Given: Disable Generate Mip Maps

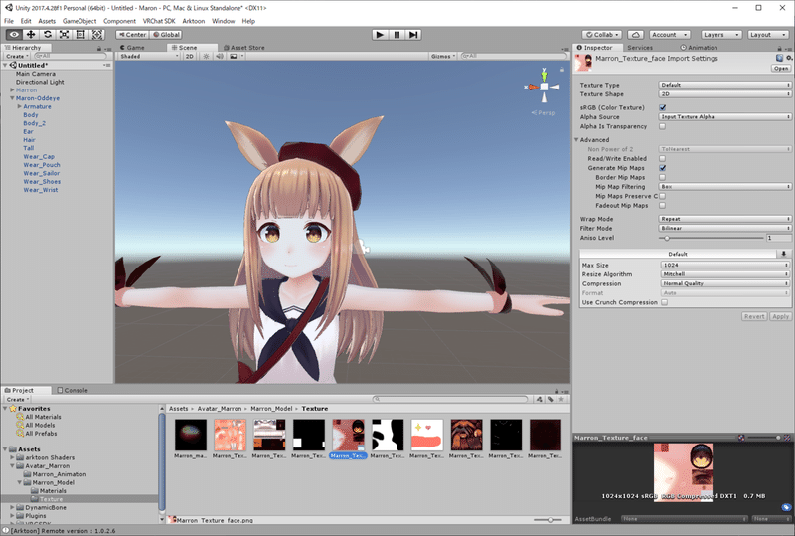Looking at the screenshot, I should pos(662,168).
